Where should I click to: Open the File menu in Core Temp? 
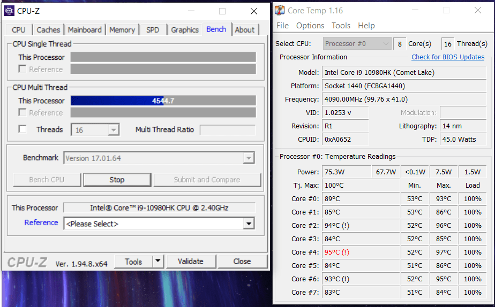[282, 26]
